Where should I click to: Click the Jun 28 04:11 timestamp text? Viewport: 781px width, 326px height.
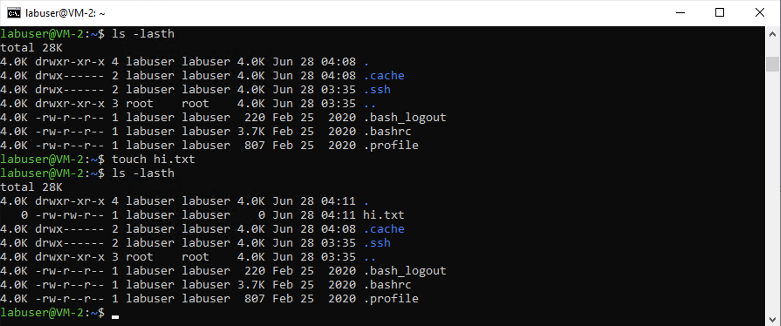tap(312, 214)
